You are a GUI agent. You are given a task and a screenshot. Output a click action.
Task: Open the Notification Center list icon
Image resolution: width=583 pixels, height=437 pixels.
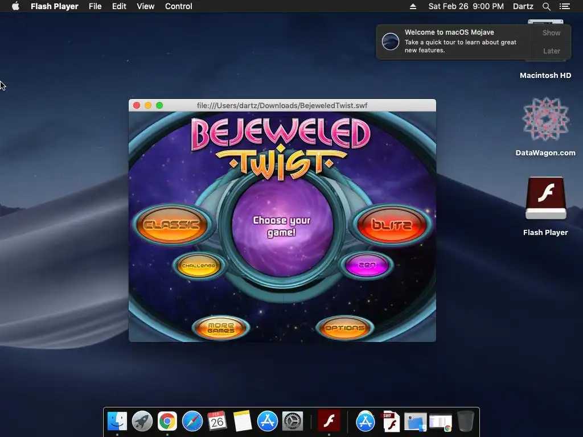(564, 6)
